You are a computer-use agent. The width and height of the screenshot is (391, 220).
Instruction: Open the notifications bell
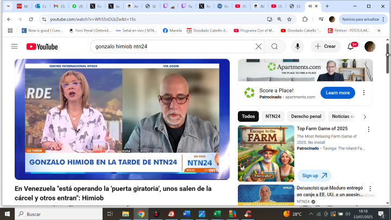click(x=351, y=47)
